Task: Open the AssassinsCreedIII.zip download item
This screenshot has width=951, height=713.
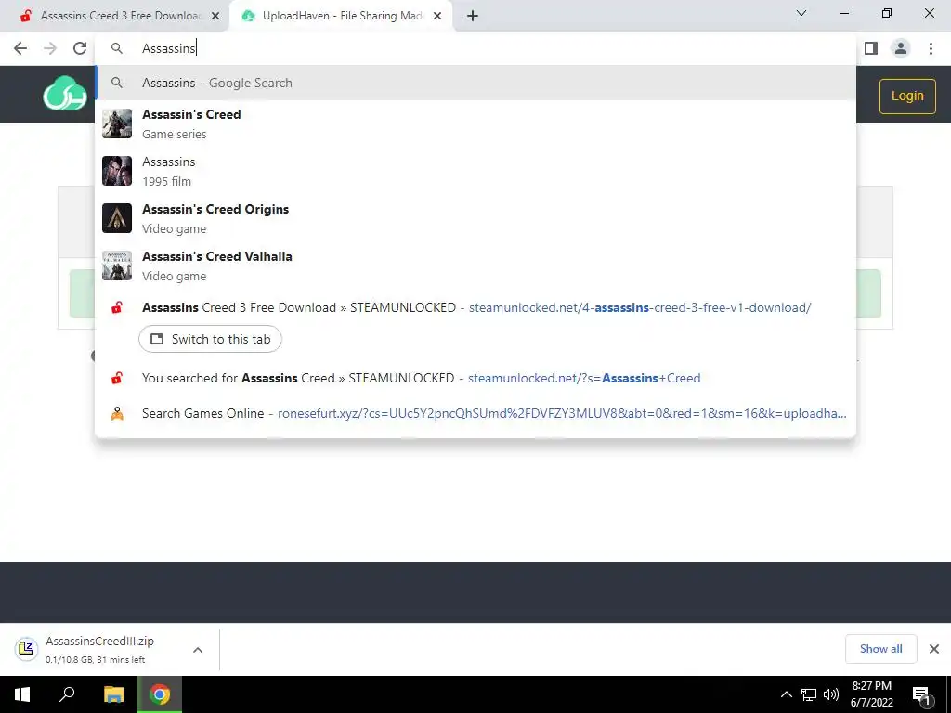Action: [x=100, y=649]
